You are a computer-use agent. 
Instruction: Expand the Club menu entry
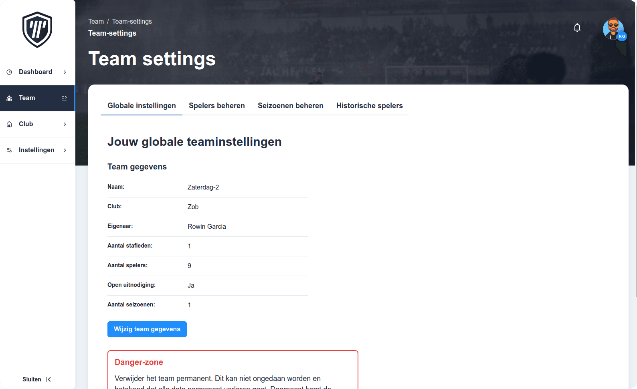click(65, 124)
